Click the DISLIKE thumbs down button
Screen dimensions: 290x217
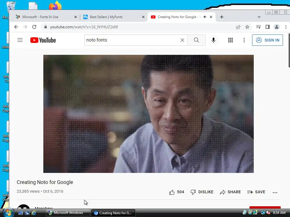click(202, 192)
